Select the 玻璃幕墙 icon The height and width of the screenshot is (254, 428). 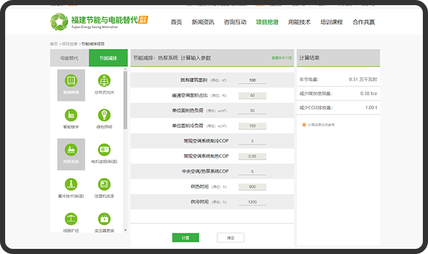(x=71, y=80)
